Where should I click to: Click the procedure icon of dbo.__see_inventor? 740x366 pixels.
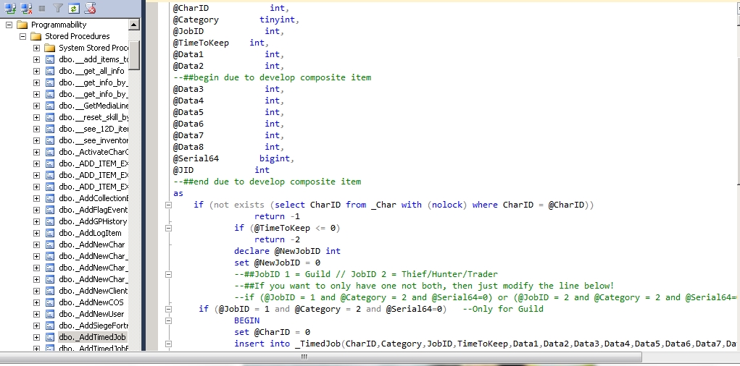point(49,140)
